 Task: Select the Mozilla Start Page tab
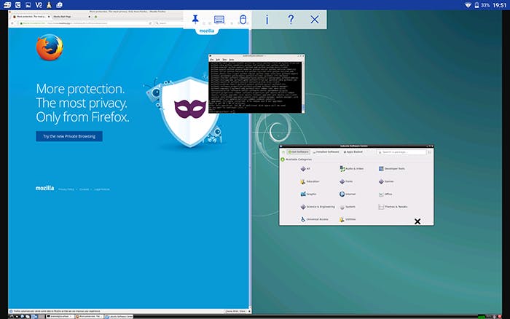[x=70, y=16]
